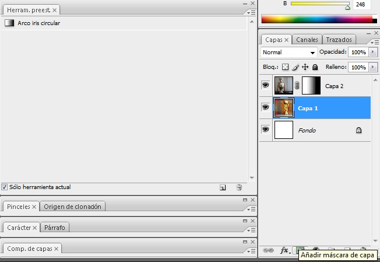
Task: Collapse the Carácter panel group
Action: point(245,221)
